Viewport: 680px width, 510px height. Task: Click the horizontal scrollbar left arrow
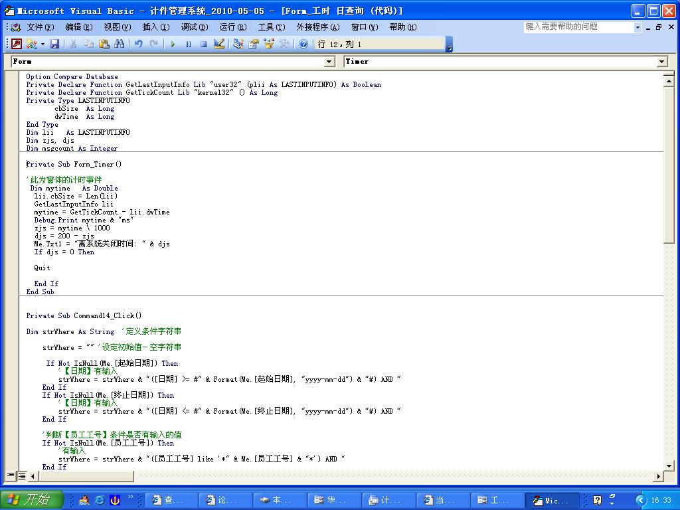(33, 476)
